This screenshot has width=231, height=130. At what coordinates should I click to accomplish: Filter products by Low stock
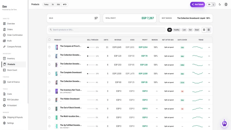(x=184, y=30)
